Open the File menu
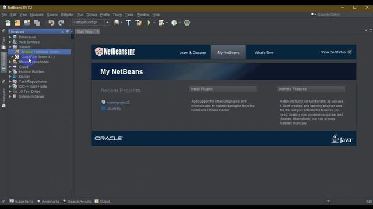 click(x=4, y=15)
